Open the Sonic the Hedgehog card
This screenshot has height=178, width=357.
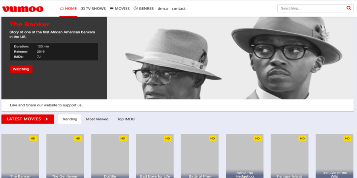[x=244, y=156]
